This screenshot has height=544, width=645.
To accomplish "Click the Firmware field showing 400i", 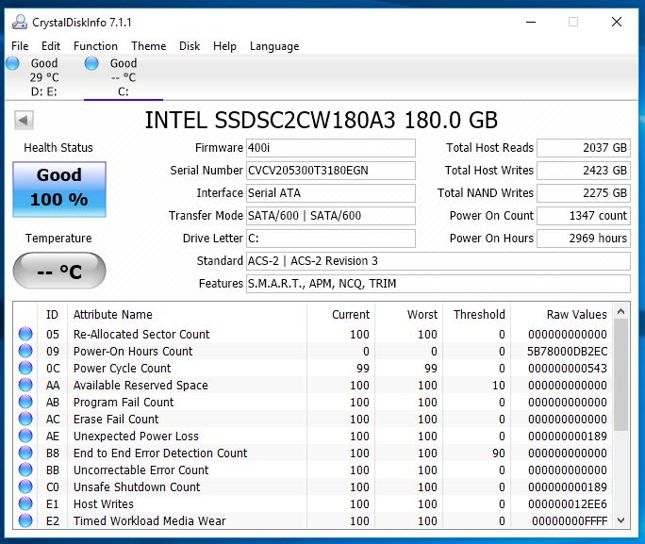I will click(x=331, y=148).
